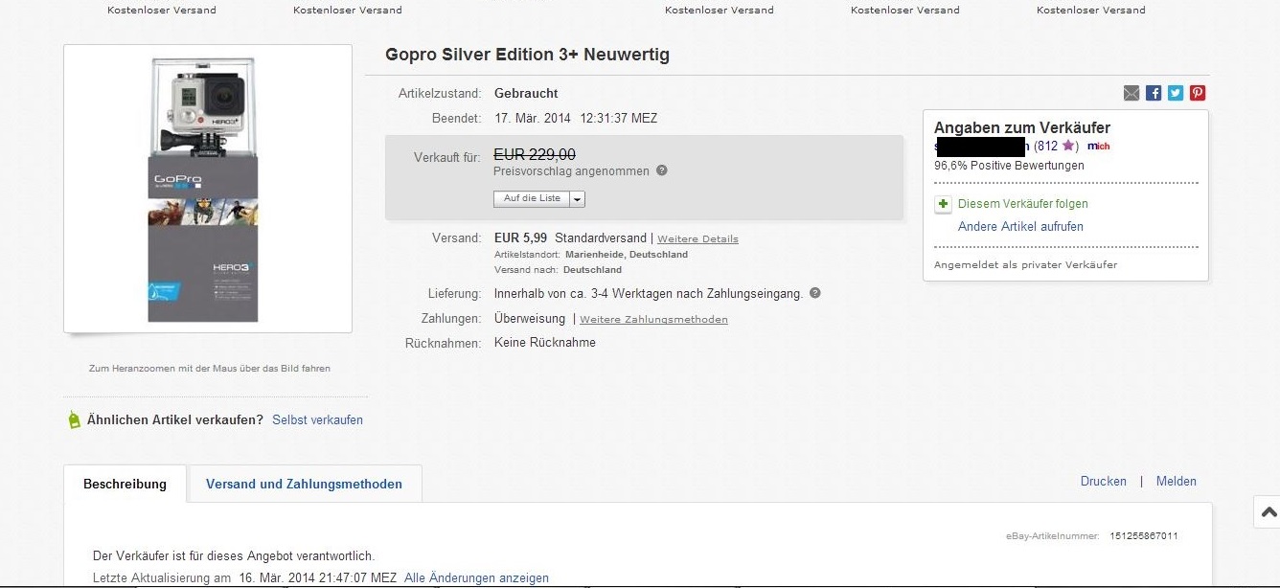The width and height of the screenshot is (1280, 588).
Task: Click 96,6% Positive Bewertungen text
Action: point(1009,165)
